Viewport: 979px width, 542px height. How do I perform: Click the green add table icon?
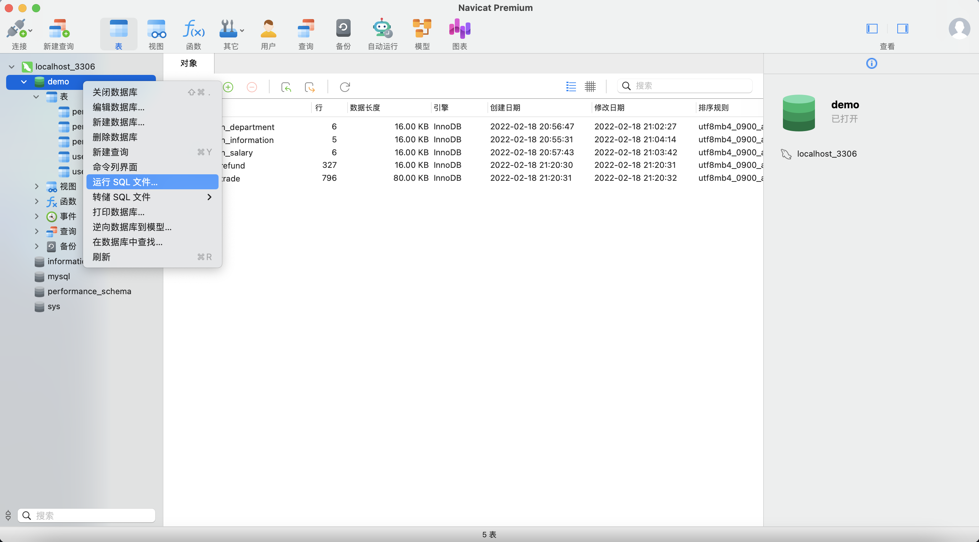[228, 87]
